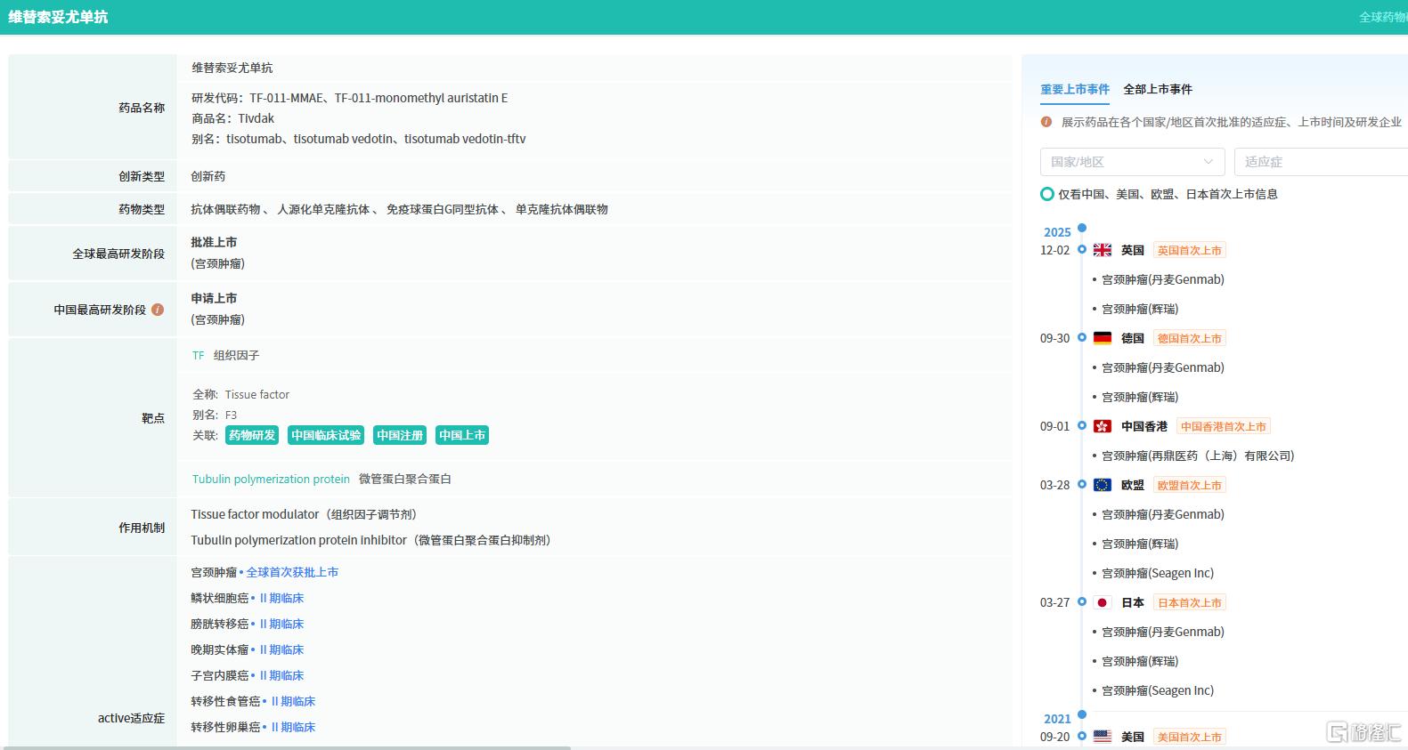Click the 申请上市 China stage text
This screenshot has height=750, width=1408.
(x=214, y=298)
